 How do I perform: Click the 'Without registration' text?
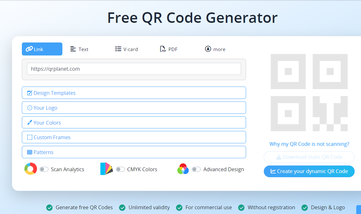coord(271,208)
